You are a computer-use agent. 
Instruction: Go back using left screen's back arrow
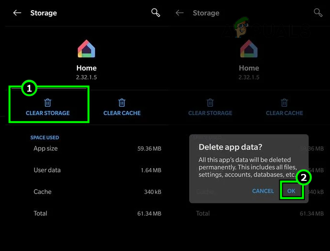click(x=17, y=13)
